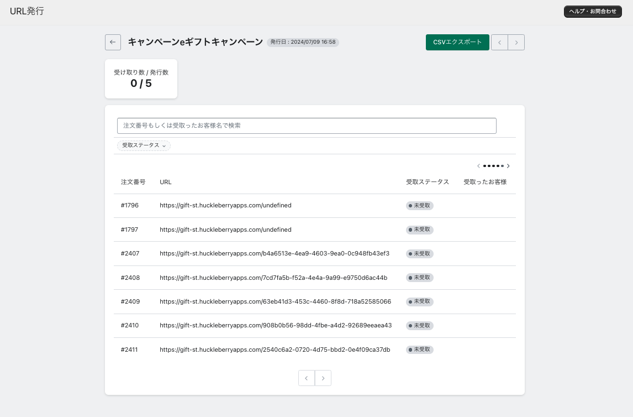
Task: Open ヘルプ・お問合わせ button
Action: (x=593, y=12)
